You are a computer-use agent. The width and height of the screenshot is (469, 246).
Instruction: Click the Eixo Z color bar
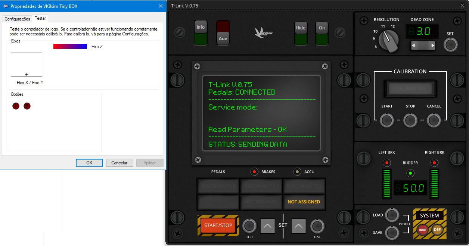(70, 47)
